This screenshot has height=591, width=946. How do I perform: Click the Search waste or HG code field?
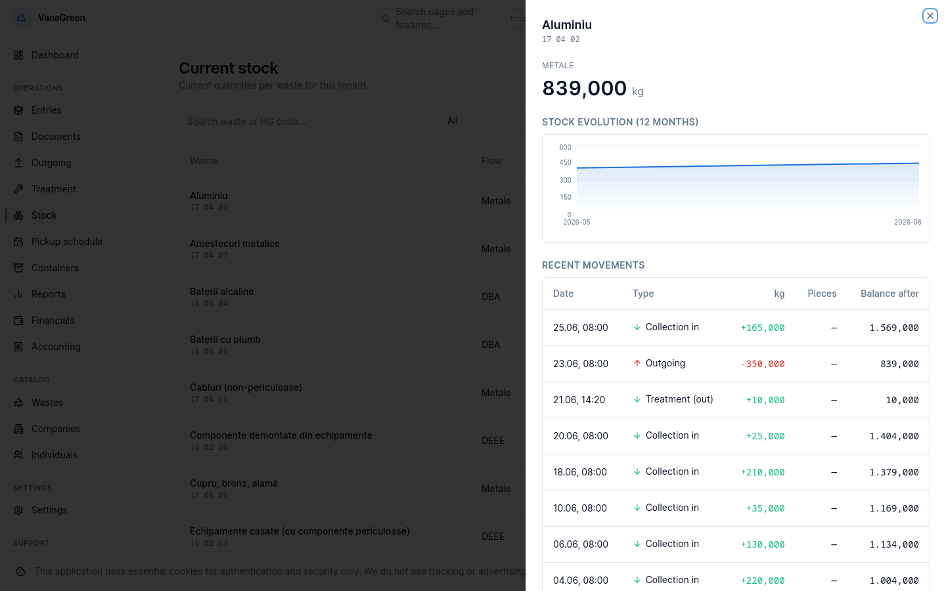tap(305, 121)
